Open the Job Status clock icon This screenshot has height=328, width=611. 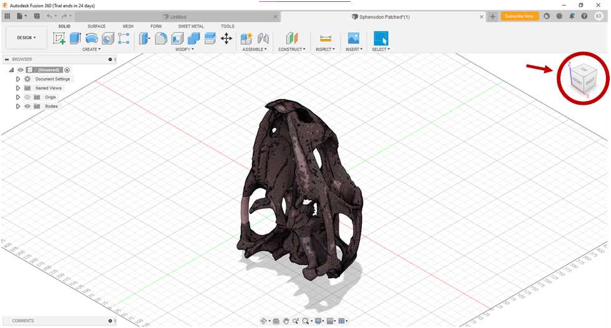tap(559, 16)
